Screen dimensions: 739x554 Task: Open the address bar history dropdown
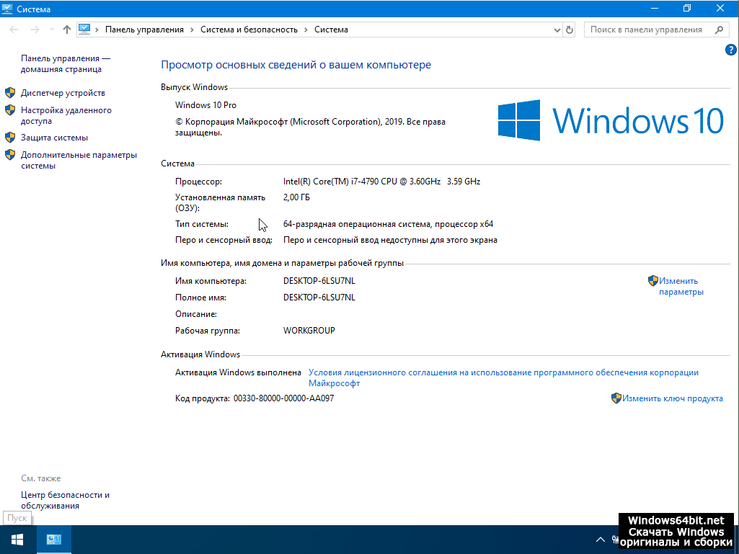coord(557,30)
